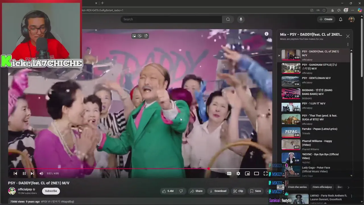Share the video

[x=197, y=191]
